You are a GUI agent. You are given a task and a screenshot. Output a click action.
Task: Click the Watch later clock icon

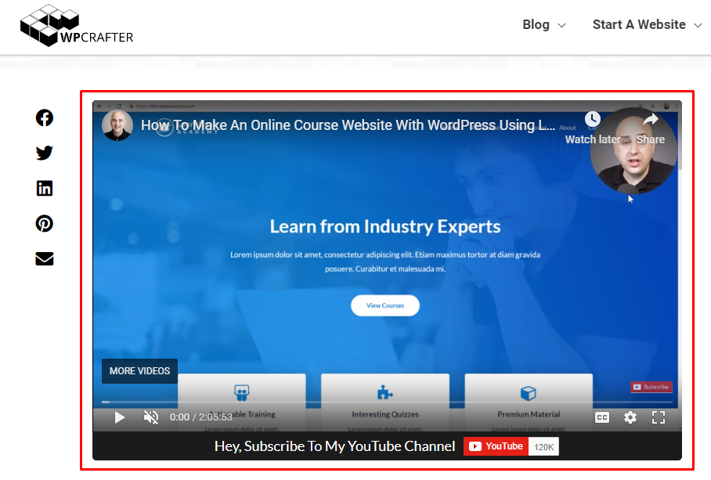click(x=593, y=119)
